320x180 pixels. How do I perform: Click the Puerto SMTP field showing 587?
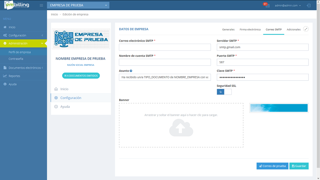pos(262,62)
